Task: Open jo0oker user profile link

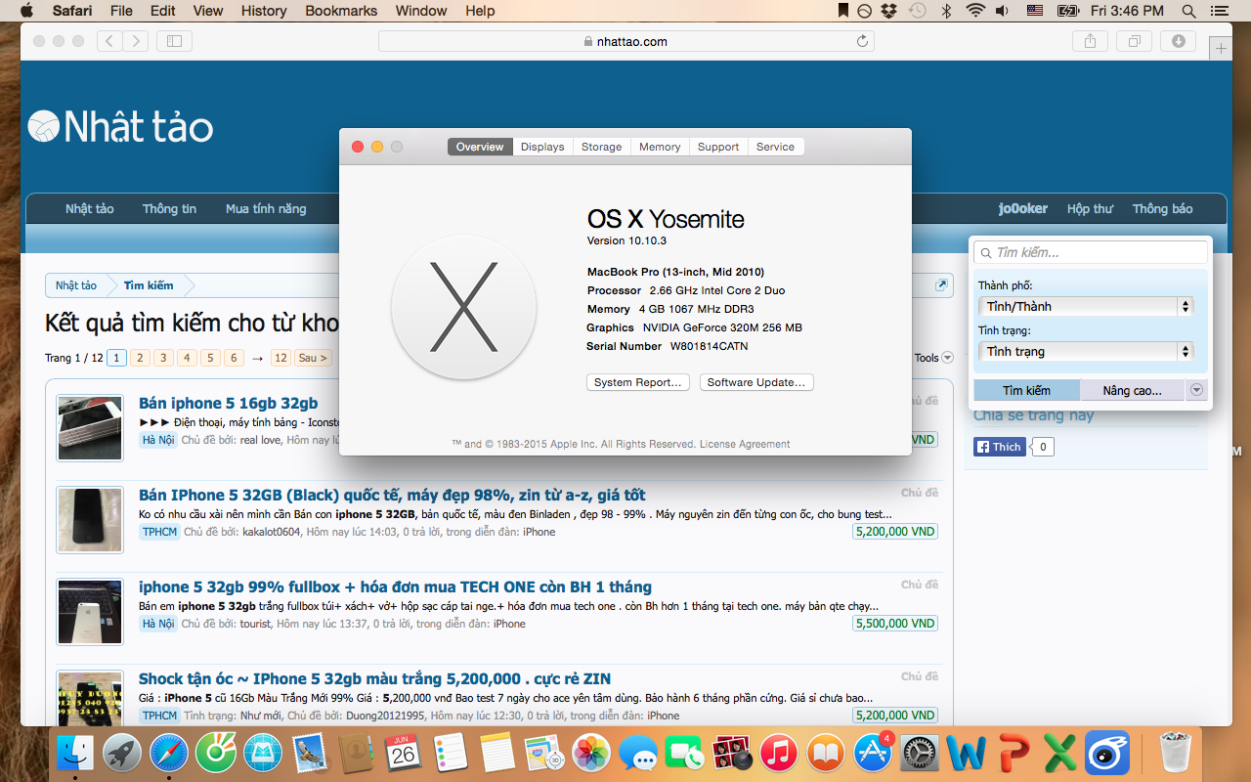Action: point(1023,208)
